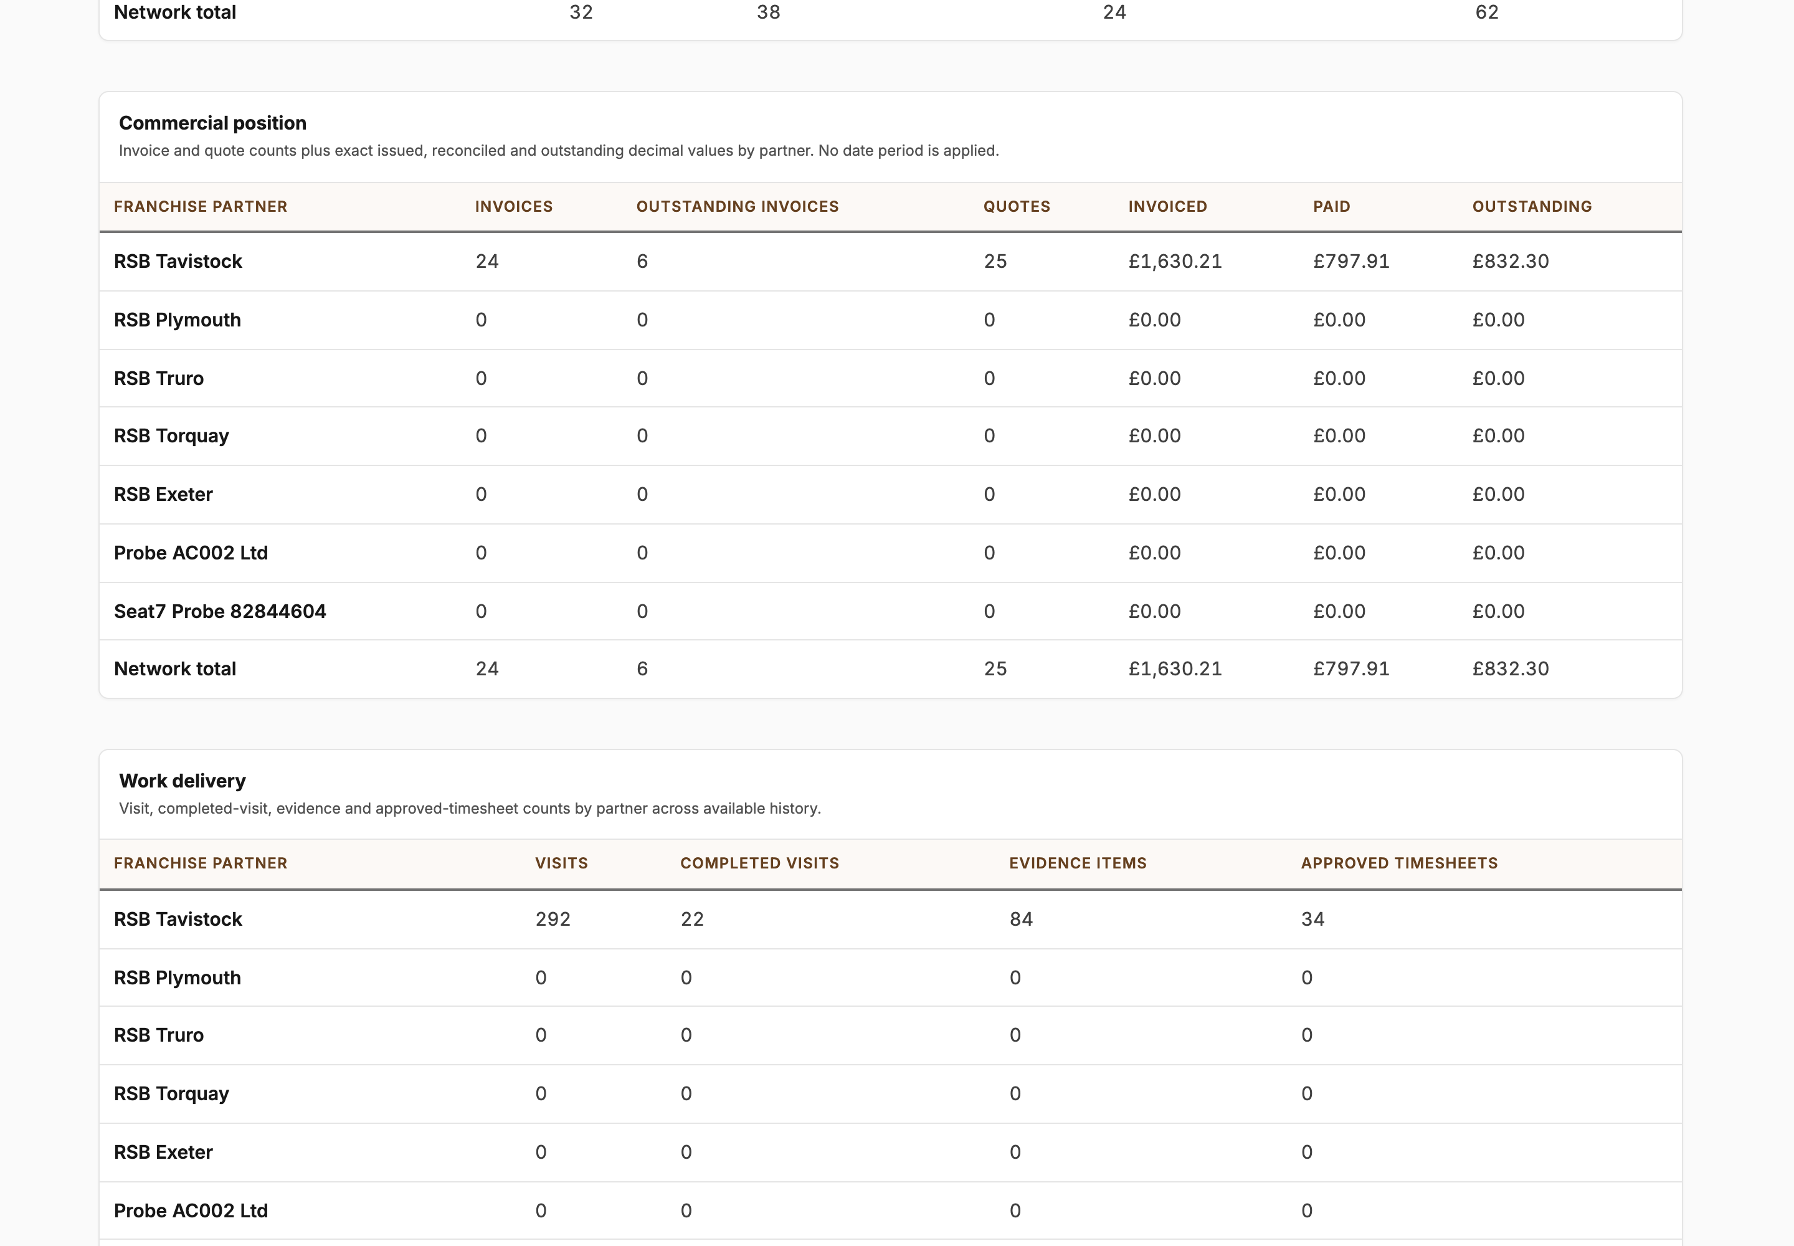This screenshot has width=1794, height=1246.
Task: Click Network total value 32 in top table
Action: (x=581, y=12)
